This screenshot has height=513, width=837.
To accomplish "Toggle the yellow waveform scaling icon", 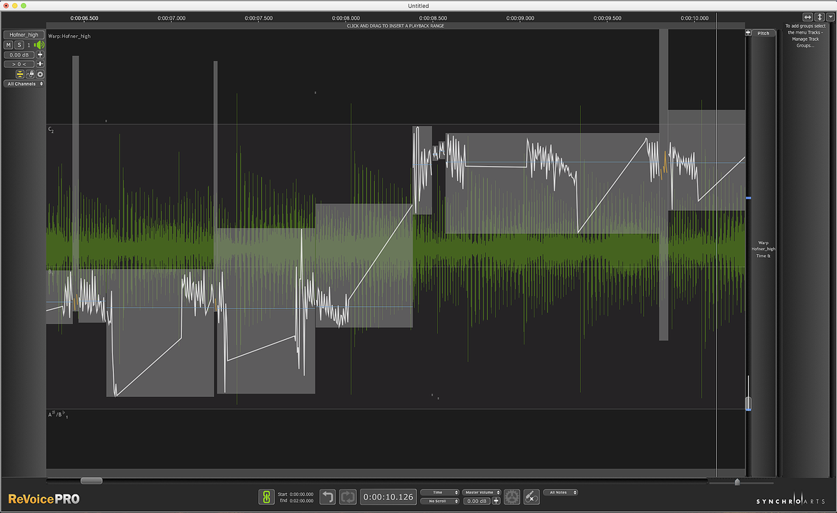I will pyautogui.click(x=20, y=74).
